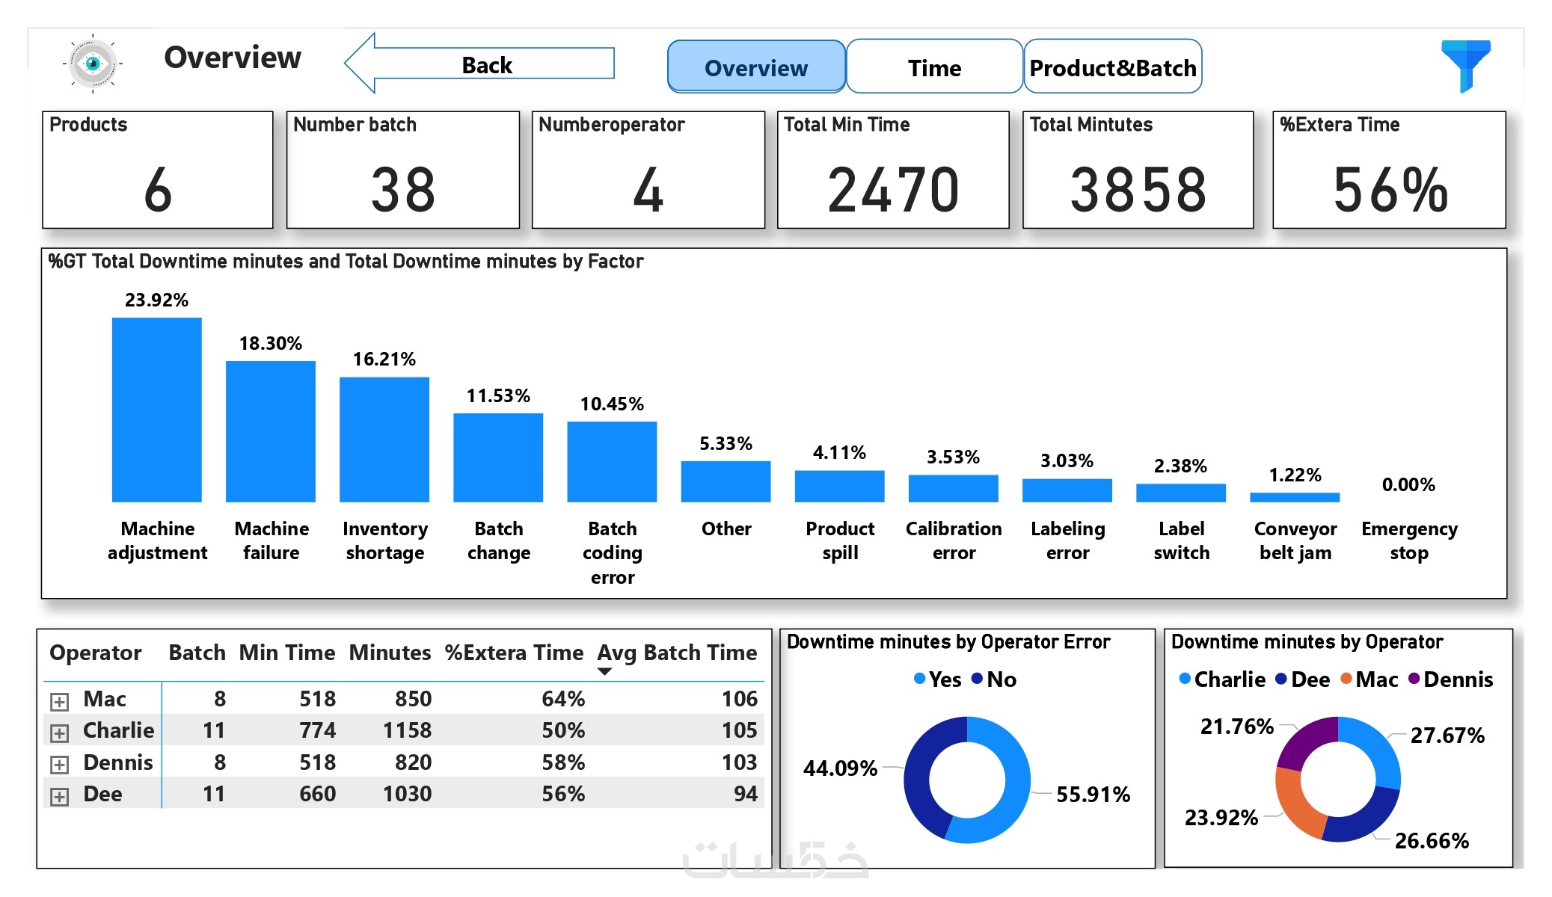Expand the Charlie operator row
Screen dimensions: 1552x897
(60, 733)
